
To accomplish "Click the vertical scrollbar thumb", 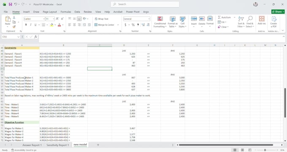I will [x=285, y=103].
